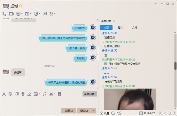The width and height of the screenshot is (177, 116).
Task: Switch to the 文件 tab
Action: 135,28
